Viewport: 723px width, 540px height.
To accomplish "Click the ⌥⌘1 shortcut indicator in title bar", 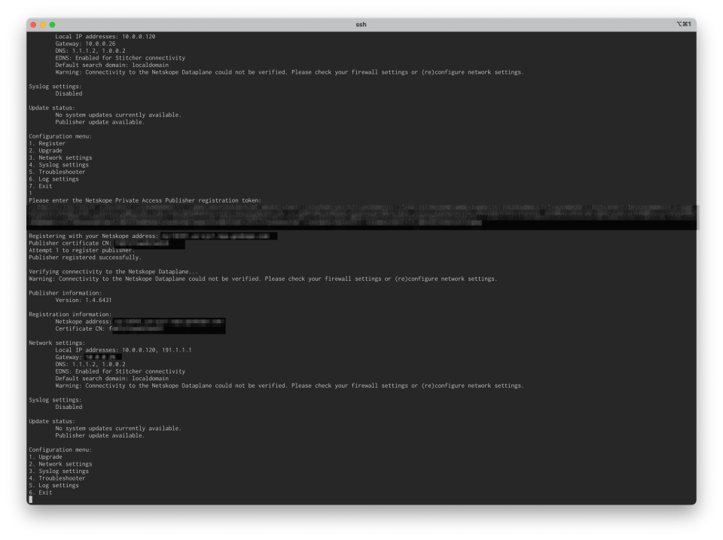I will pyautogui.click(x=683, y=24).
